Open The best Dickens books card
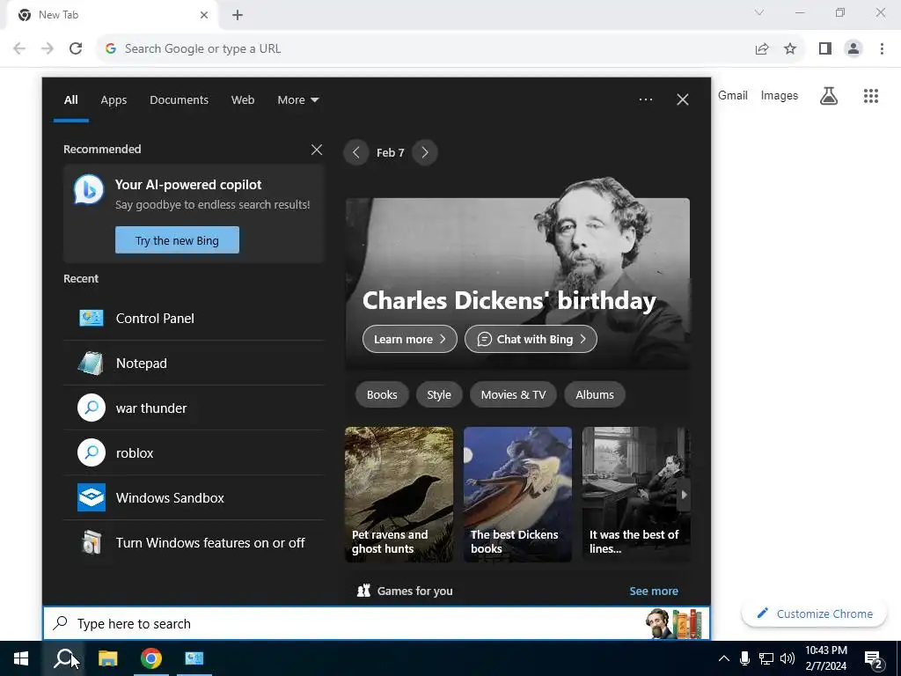This screenshot has height=676, width=901. [517, 495]
